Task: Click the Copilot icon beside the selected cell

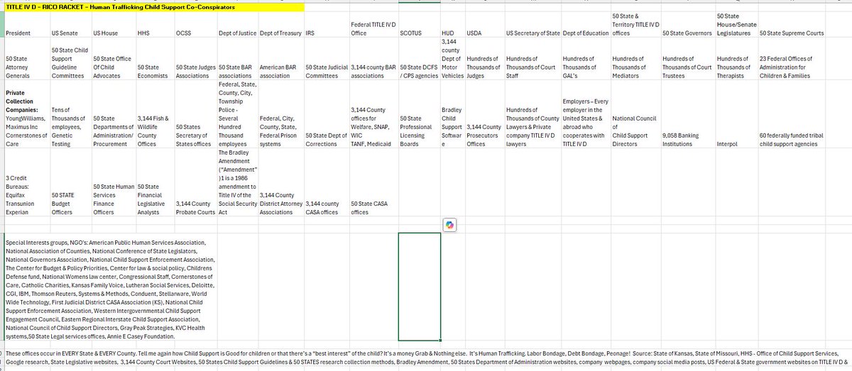Action: pos(449,225)
